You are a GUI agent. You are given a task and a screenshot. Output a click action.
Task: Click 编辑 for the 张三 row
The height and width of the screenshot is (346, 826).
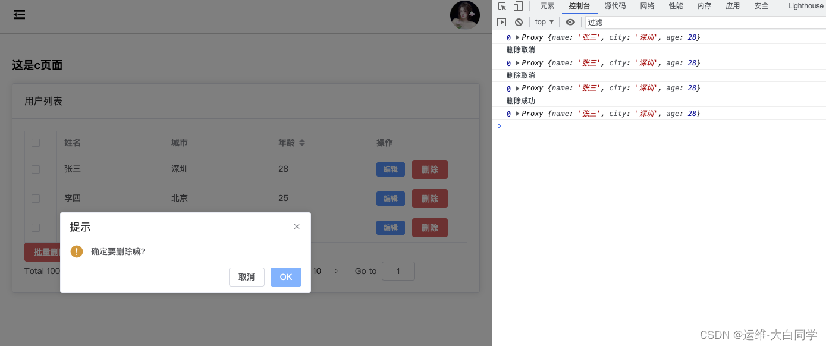coord(391,169)
